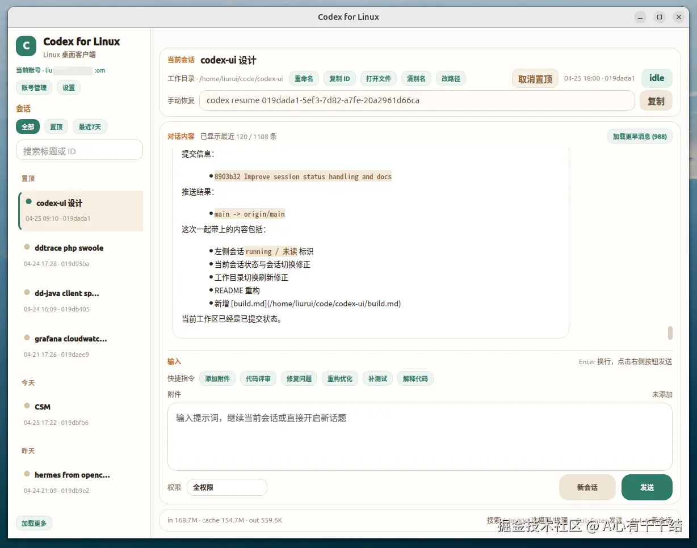The image size is (697, 548).
Task: Click the conversation vertical scrollbar thumb
Action: coord(670,333)
